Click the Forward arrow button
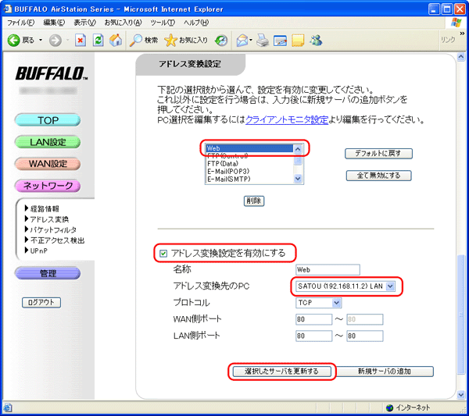The height and width of the screenshot is (416, 469). (55, 40)
